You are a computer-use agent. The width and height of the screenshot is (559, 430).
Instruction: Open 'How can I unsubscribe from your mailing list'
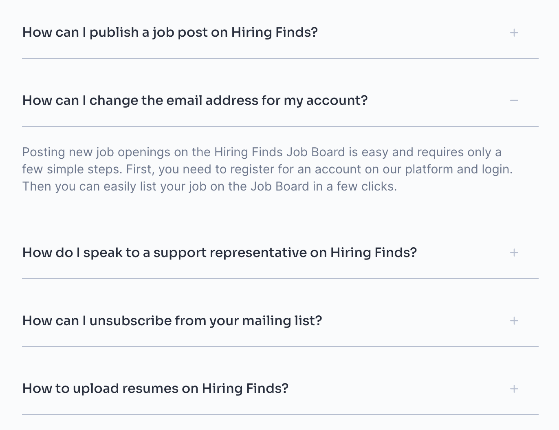tap(172, 321)
